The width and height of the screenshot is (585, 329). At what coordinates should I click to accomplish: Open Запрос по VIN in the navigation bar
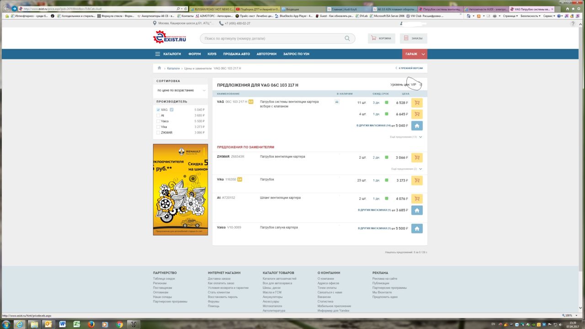pos(296,54)
